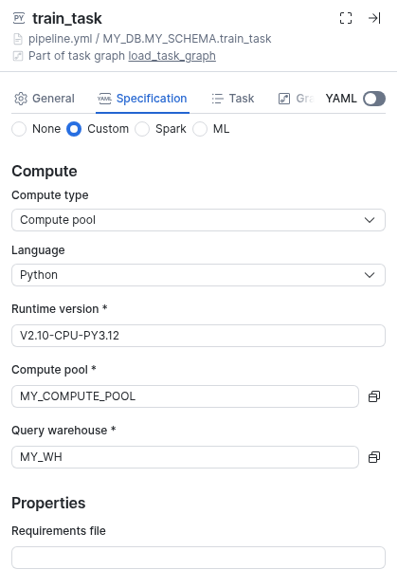Viewport: 398px width, 588px height.
Task: Click the train_task title text
Action: (x=67, y=18)
